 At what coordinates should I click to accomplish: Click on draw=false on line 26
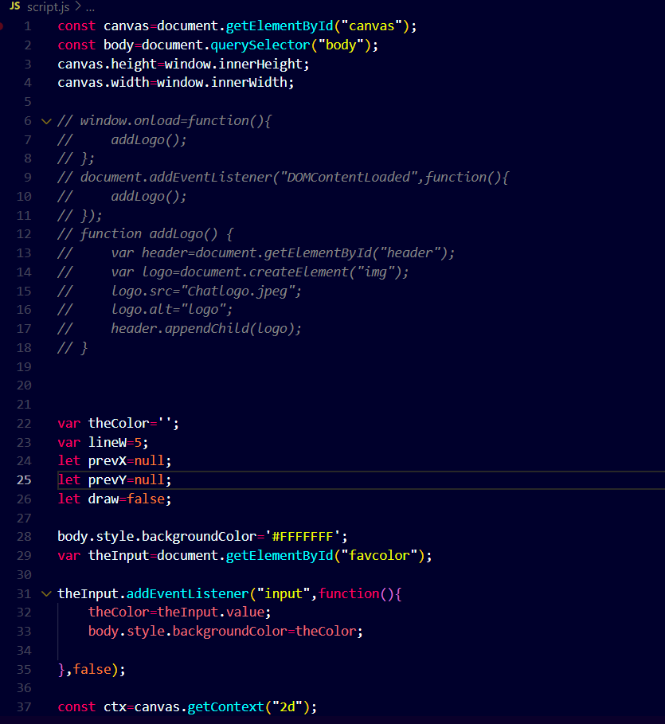[126, 499]
